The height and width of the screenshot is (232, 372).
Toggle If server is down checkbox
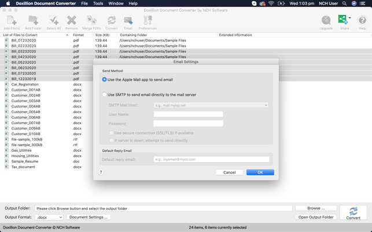(x=111, y=140)
